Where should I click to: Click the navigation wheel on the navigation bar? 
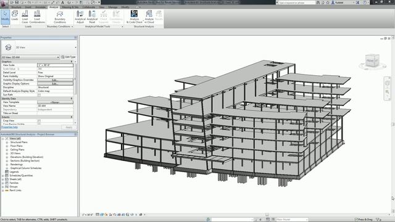click(x=387, y=83)
